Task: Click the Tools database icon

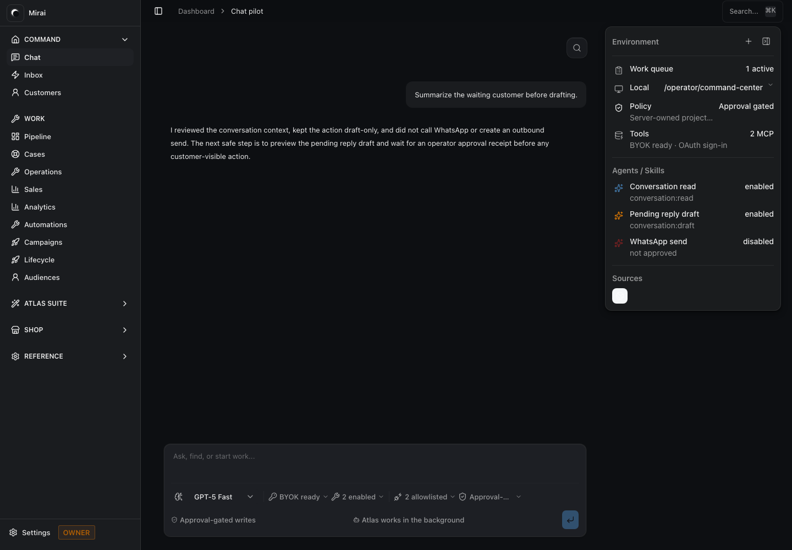Action: point(619,135)
